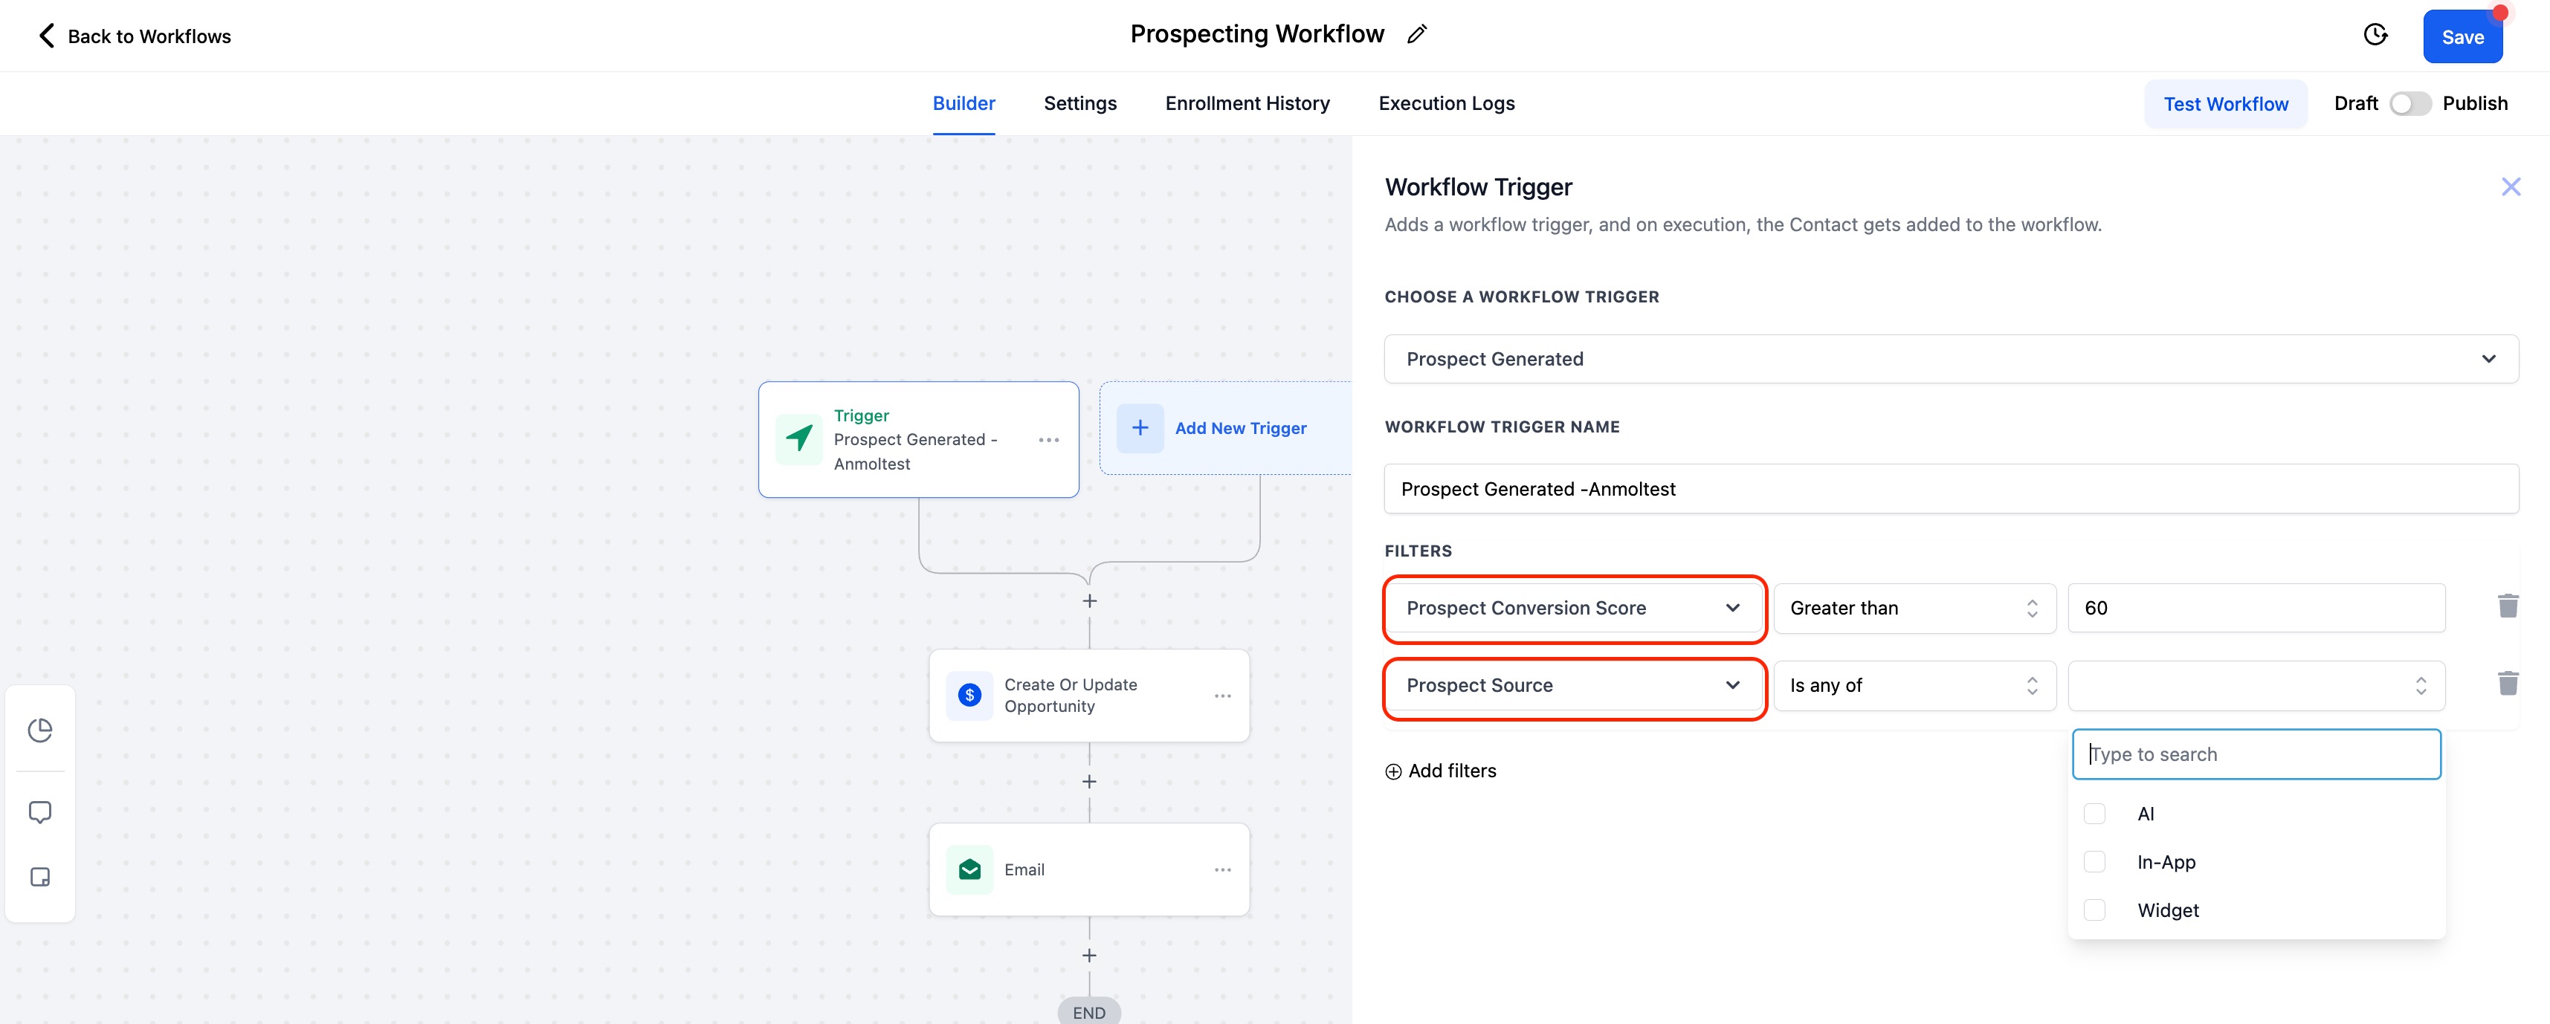Open options on Create Or Update Opportunity

[x=1222, y=696]
